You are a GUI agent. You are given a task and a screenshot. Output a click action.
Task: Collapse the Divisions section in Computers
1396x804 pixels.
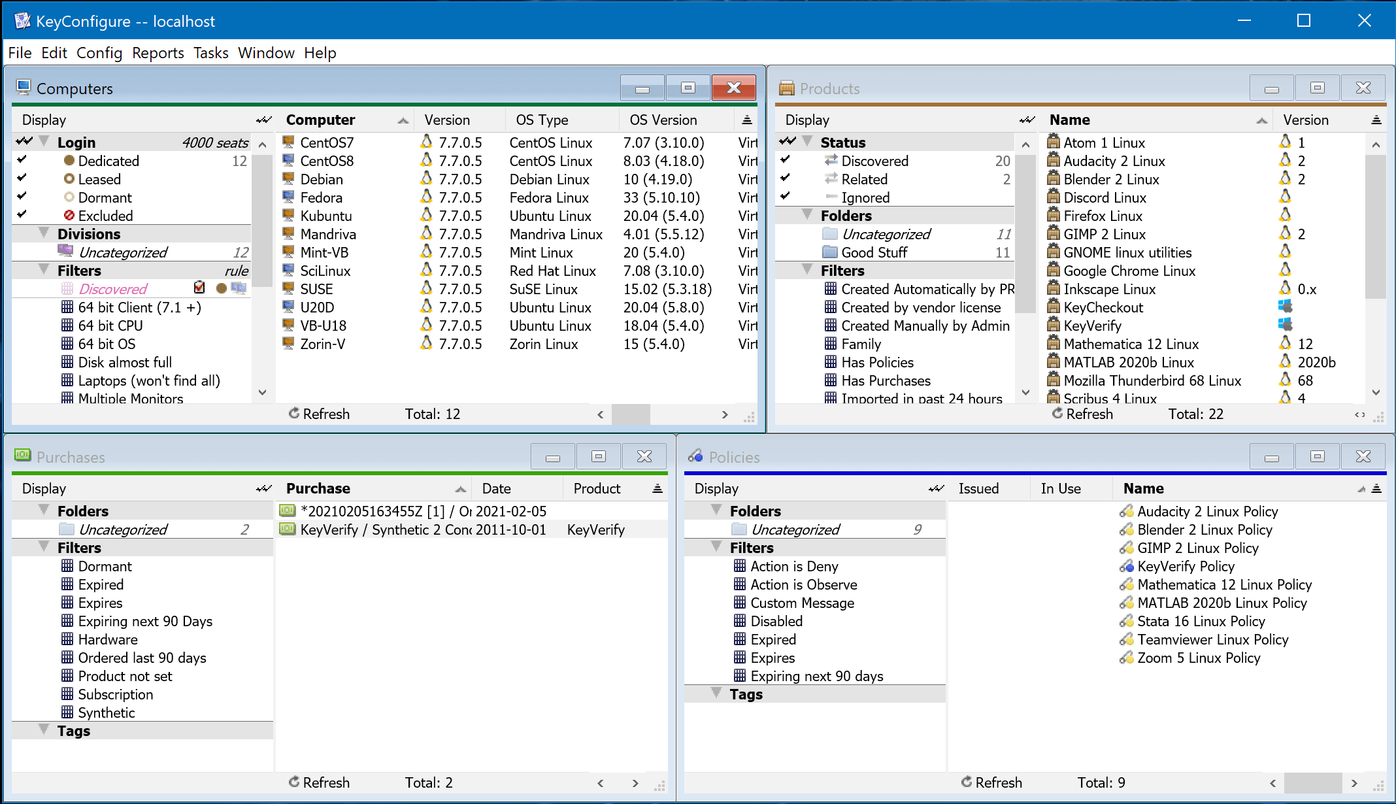[43, 233]
